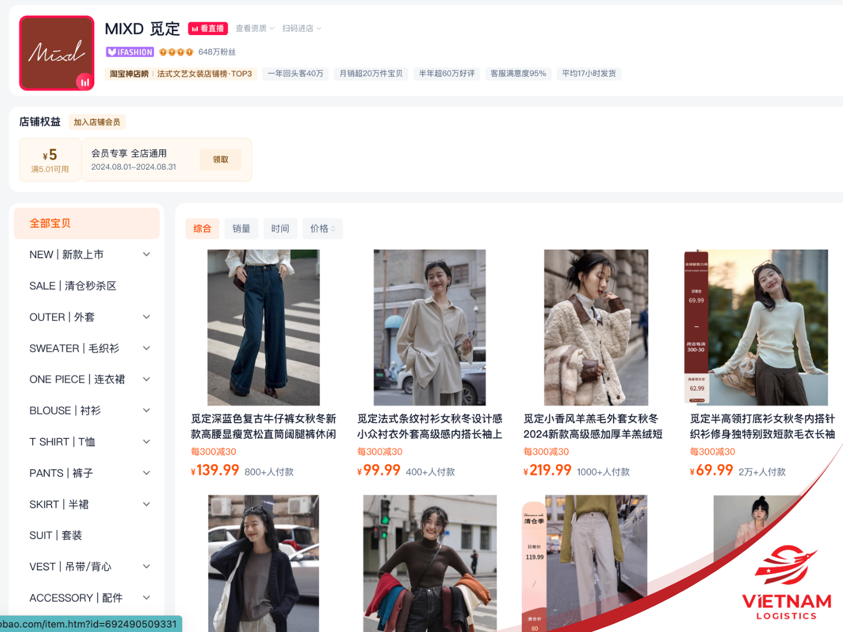
Task: Open the lamb fleece jacket product image
Action: 596,328
